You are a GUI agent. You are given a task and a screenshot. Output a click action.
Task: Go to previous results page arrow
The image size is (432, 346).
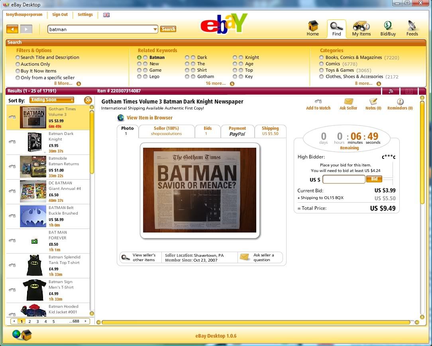coord(14,321)
